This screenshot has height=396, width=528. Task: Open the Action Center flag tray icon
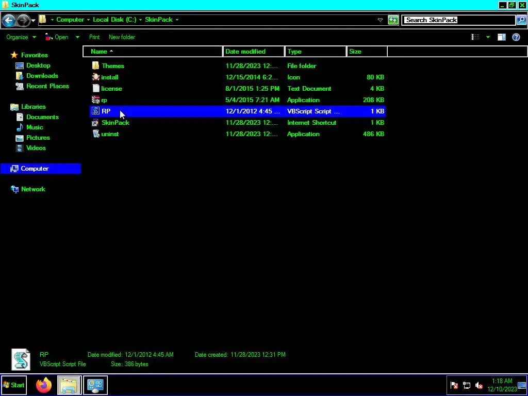click(454, 385)
